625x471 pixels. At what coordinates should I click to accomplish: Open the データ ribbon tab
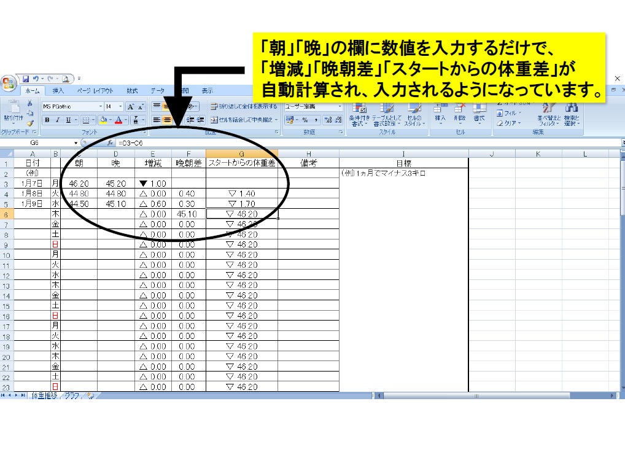coord(157,91)
